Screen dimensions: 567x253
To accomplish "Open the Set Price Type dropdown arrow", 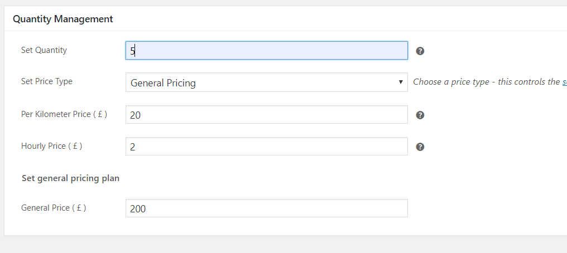I will pos(401,82).
